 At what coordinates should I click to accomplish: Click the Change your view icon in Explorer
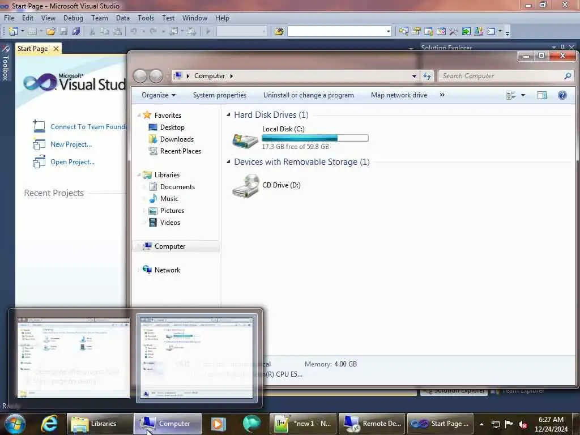[511, 95]
